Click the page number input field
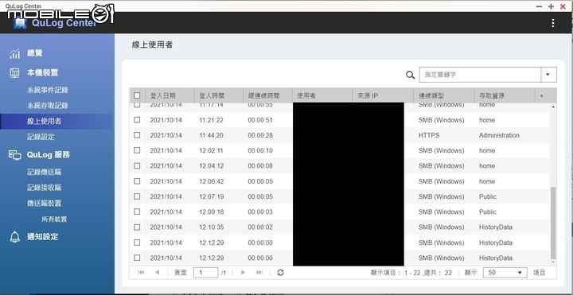The image size is (573, 295). point(206,273)
